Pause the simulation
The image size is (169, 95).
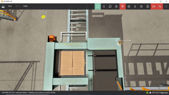coord(104,6)
